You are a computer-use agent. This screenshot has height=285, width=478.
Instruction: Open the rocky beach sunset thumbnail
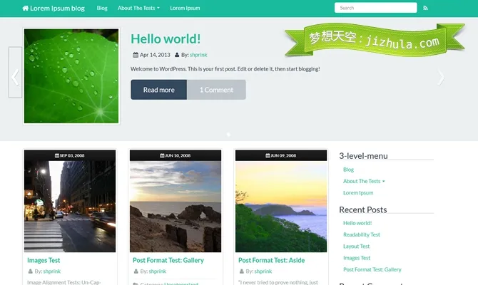(x=176, y=207)
